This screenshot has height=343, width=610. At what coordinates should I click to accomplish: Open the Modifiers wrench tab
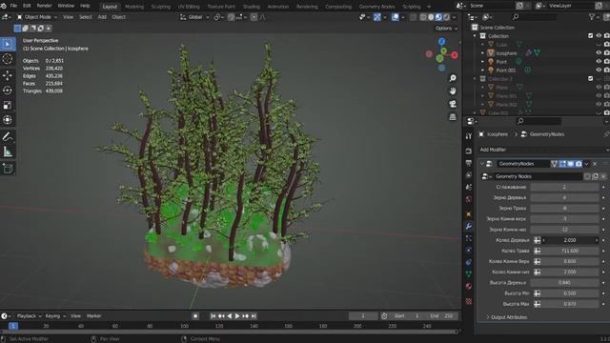point(469,226)
